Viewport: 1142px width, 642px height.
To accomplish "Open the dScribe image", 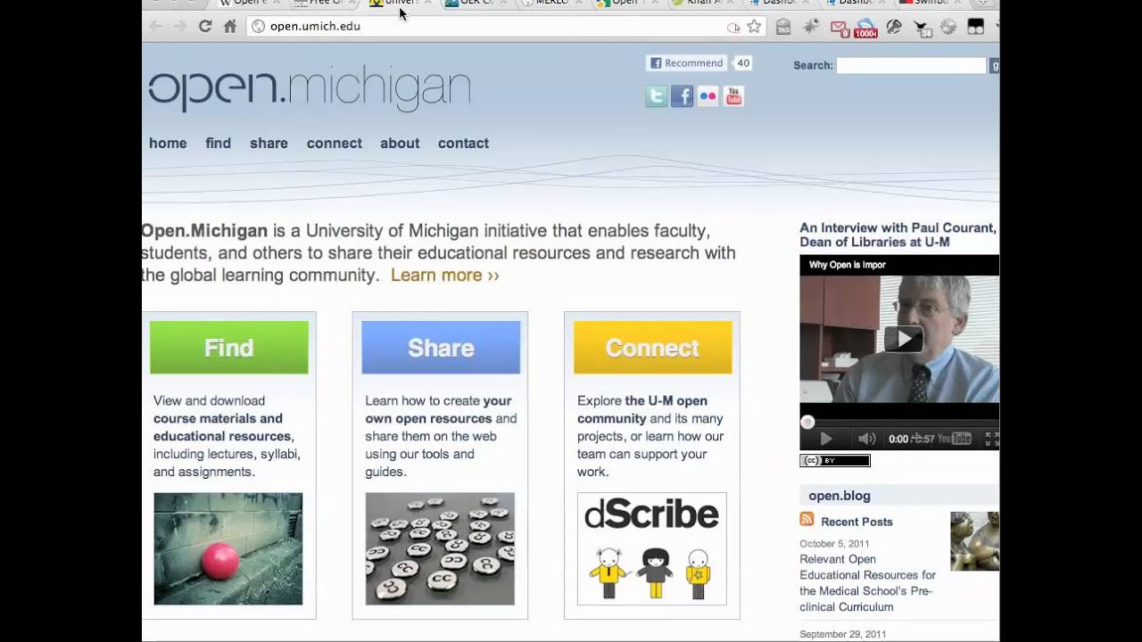I will coord(652,549).
